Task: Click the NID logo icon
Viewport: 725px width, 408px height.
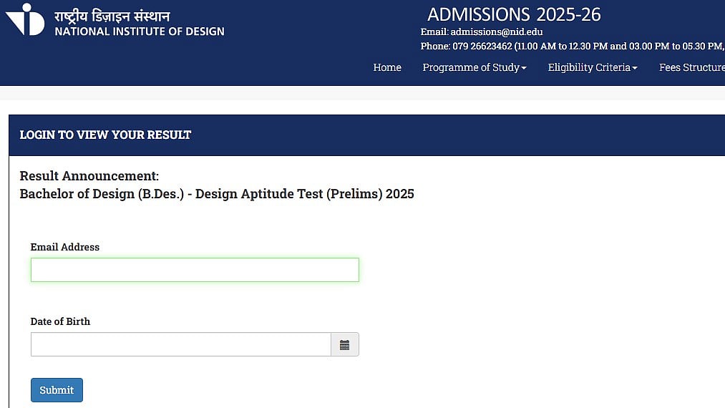Action: (25, 19)
